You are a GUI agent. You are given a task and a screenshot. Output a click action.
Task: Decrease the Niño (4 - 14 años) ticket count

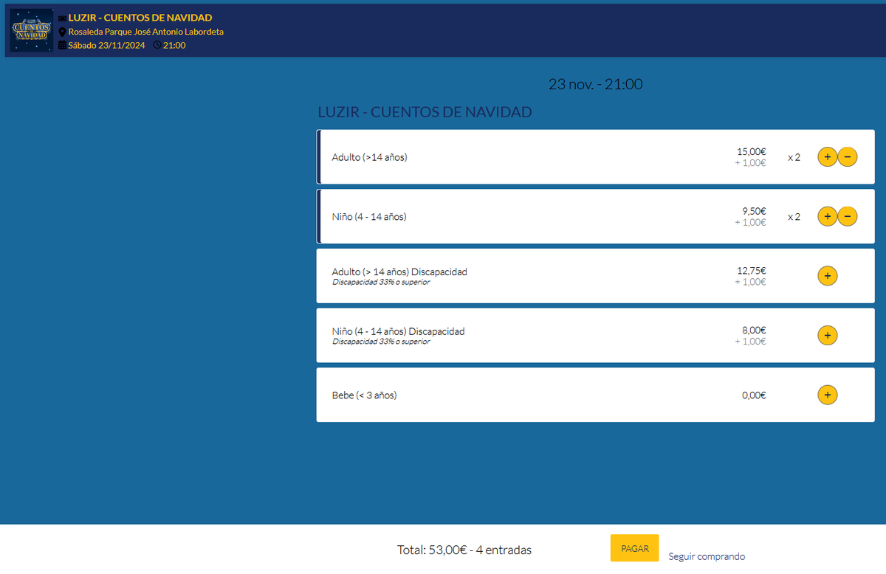click(x=848, y=217)
